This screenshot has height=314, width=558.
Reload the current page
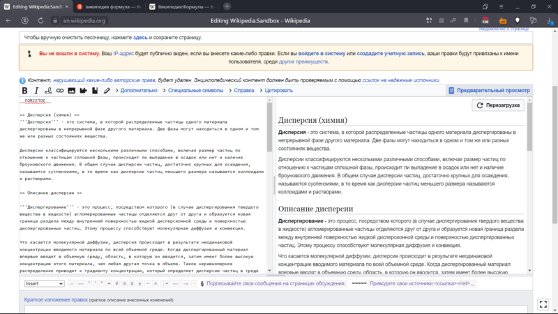40,21
